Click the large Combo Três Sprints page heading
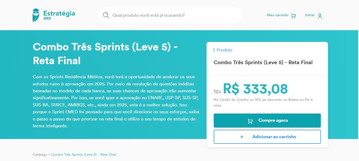Screen dimensions: 359x161 pos(105,54)
